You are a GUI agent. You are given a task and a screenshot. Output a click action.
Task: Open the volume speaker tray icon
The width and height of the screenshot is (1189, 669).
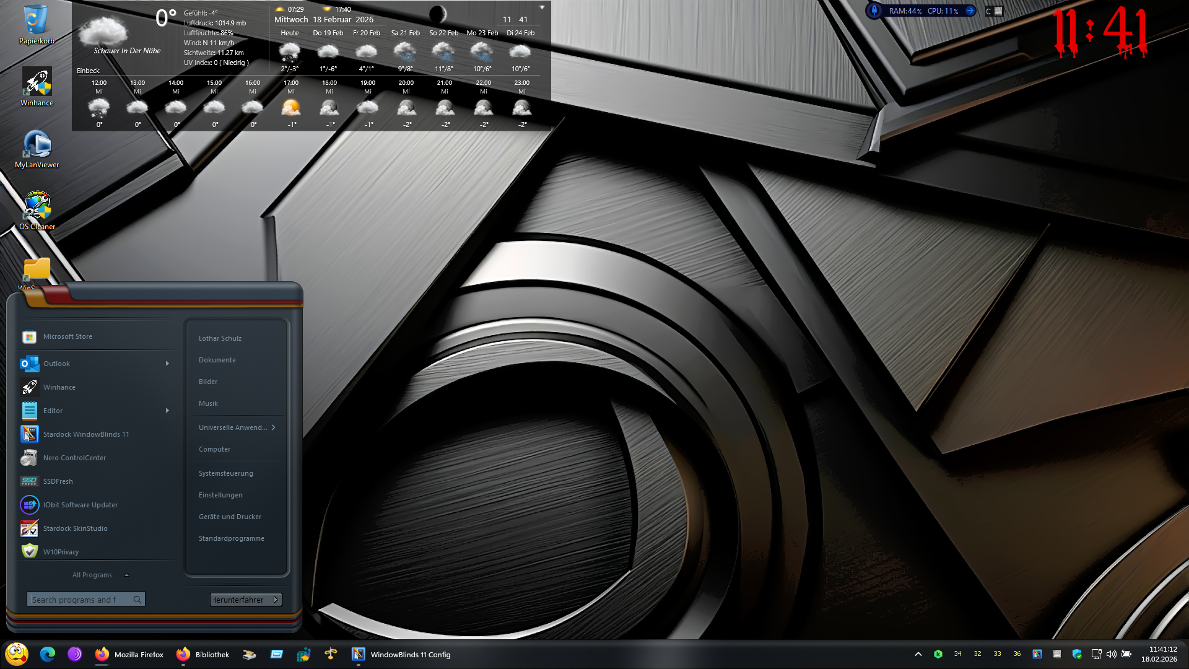point(1111,654)
